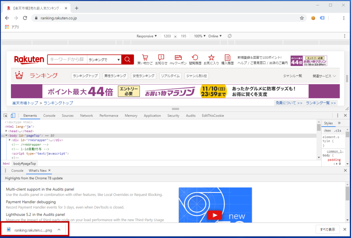Open the shopping cart icon (買い物かご)

145,60
